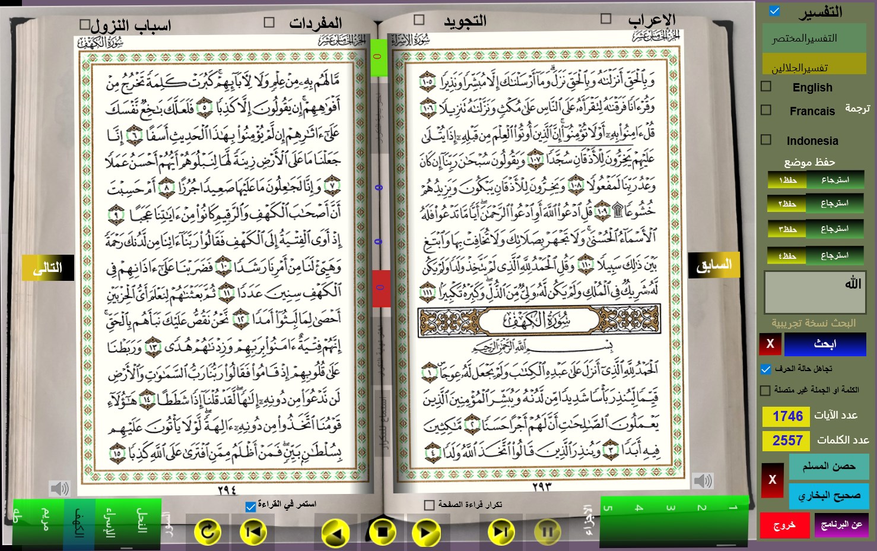Select juz tab number 2

click(702, 508)
